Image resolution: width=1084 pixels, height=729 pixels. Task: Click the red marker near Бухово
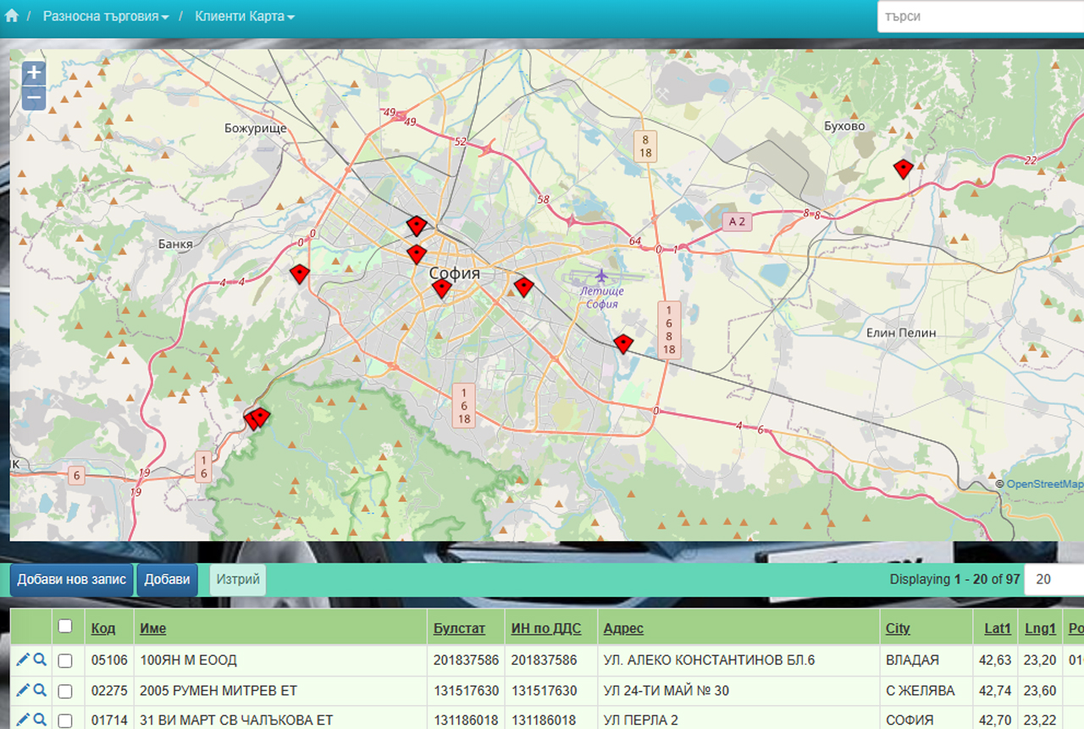pos(904,168)
